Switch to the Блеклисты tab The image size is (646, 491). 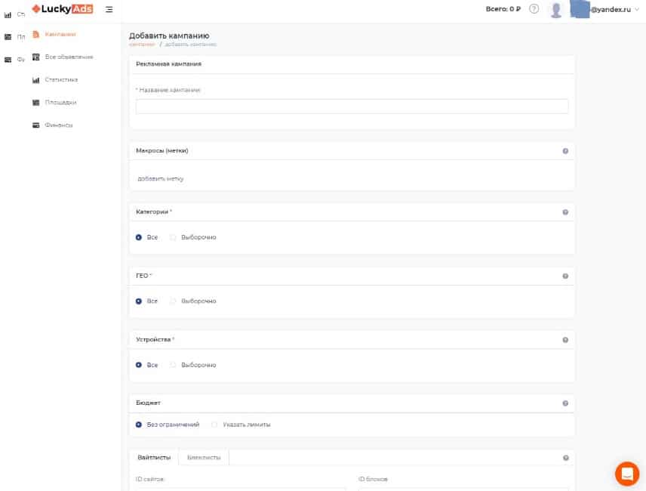(204, 457)
